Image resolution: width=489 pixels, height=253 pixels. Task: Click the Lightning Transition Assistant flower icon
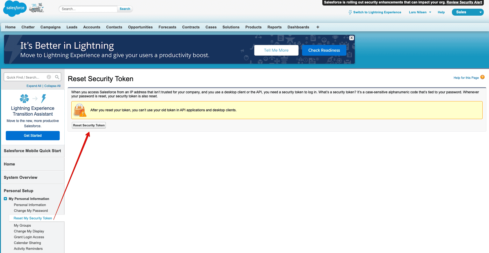point(24,99)
